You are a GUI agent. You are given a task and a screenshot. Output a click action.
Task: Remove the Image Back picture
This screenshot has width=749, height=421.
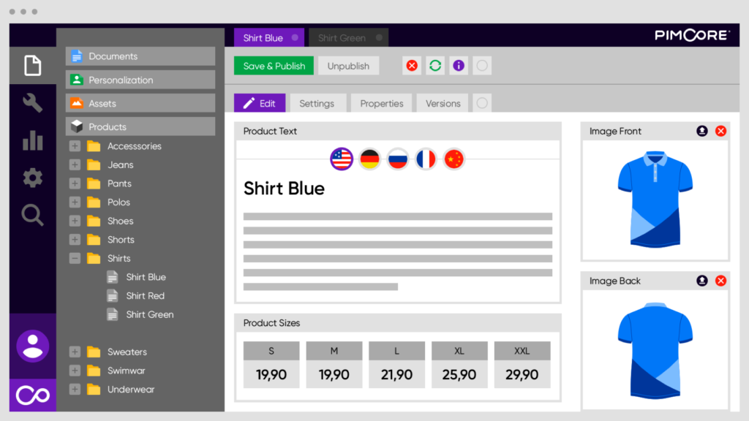click(720, 281)
